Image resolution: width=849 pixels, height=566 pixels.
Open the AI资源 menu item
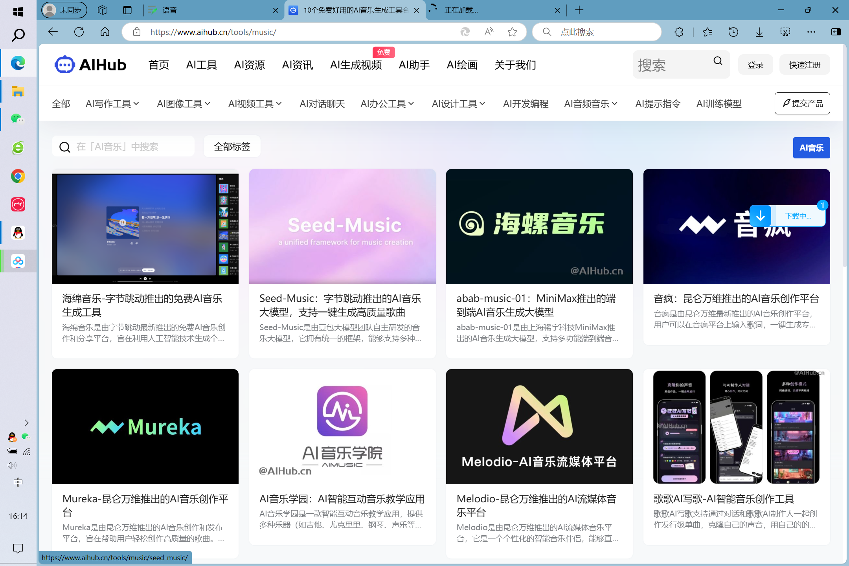[250, 65]
